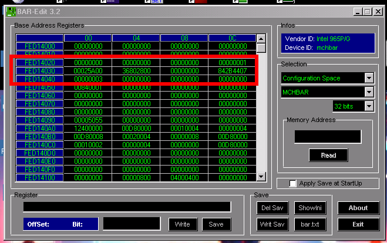This screenshot has height=243, width=387.
Task: Focus the small field next to Bit:
Action: coord(132,224)
